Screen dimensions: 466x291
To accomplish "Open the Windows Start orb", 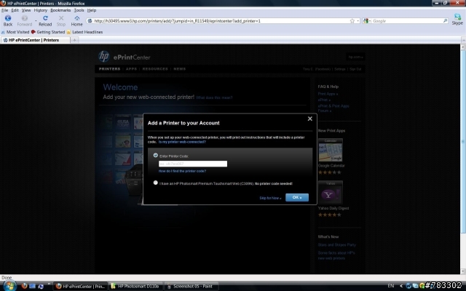I will point(9,286).
